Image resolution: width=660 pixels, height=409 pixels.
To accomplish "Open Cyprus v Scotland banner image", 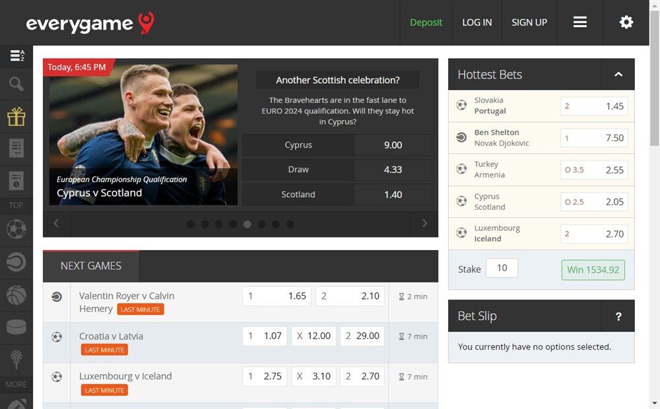I will (x=143, y=135).
